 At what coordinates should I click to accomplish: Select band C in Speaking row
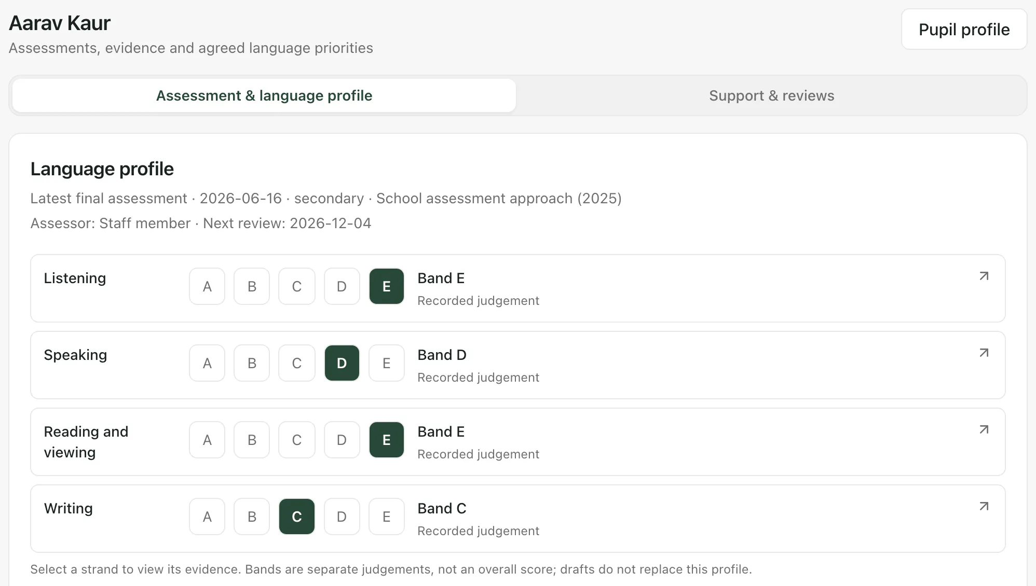point(297,363)
